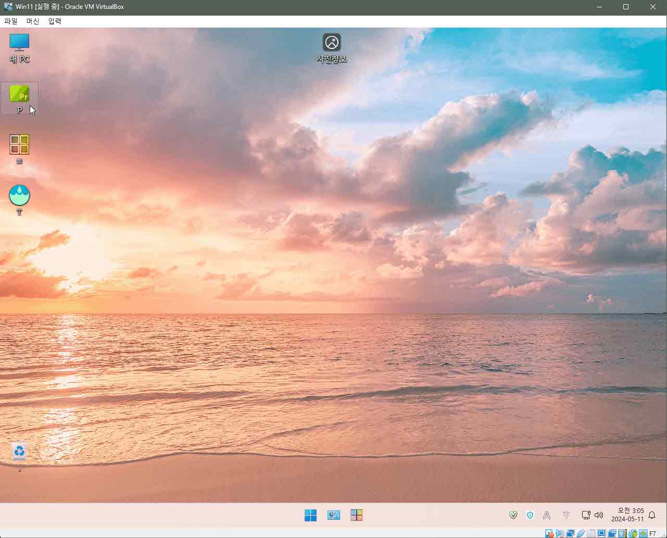
Task: Click VirtualBox recording status indicator
Action: (612, 533)
